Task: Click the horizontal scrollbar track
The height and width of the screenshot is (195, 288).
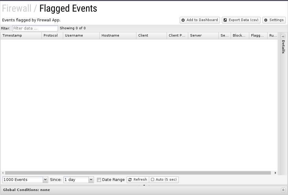Action: tap(138, 173)
